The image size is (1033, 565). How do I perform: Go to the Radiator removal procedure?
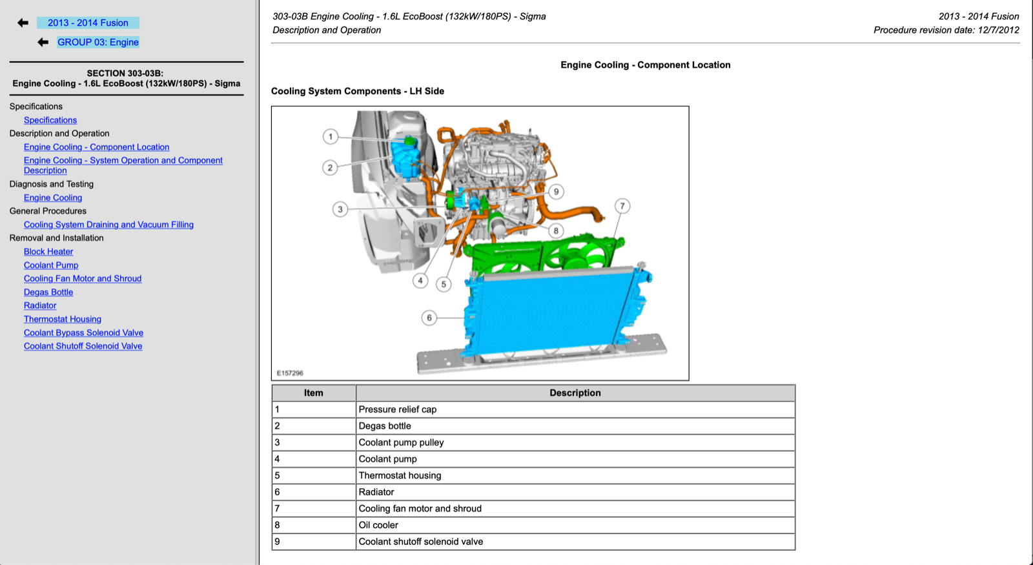tap(40, 306)
